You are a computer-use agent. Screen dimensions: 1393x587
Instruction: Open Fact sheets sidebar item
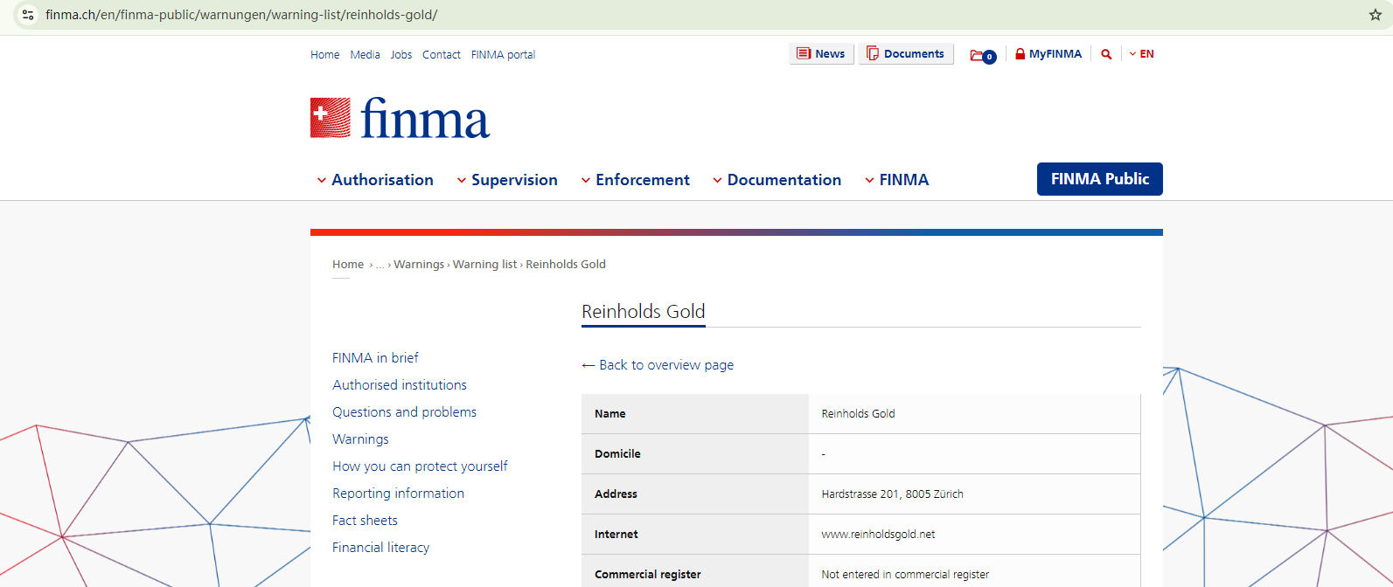coord(365,521)
